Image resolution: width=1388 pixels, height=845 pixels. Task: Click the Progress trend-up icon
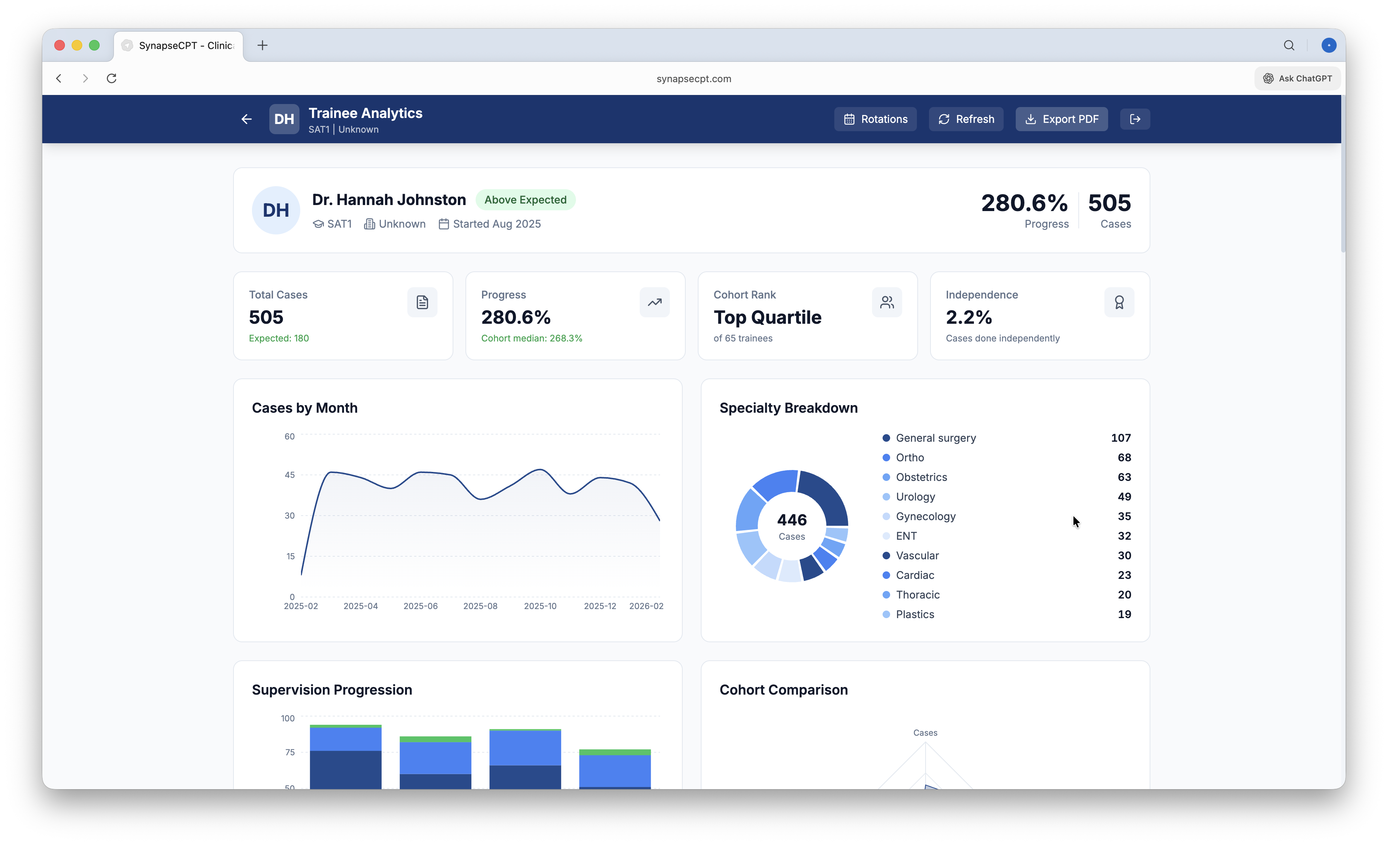(654, 302)
